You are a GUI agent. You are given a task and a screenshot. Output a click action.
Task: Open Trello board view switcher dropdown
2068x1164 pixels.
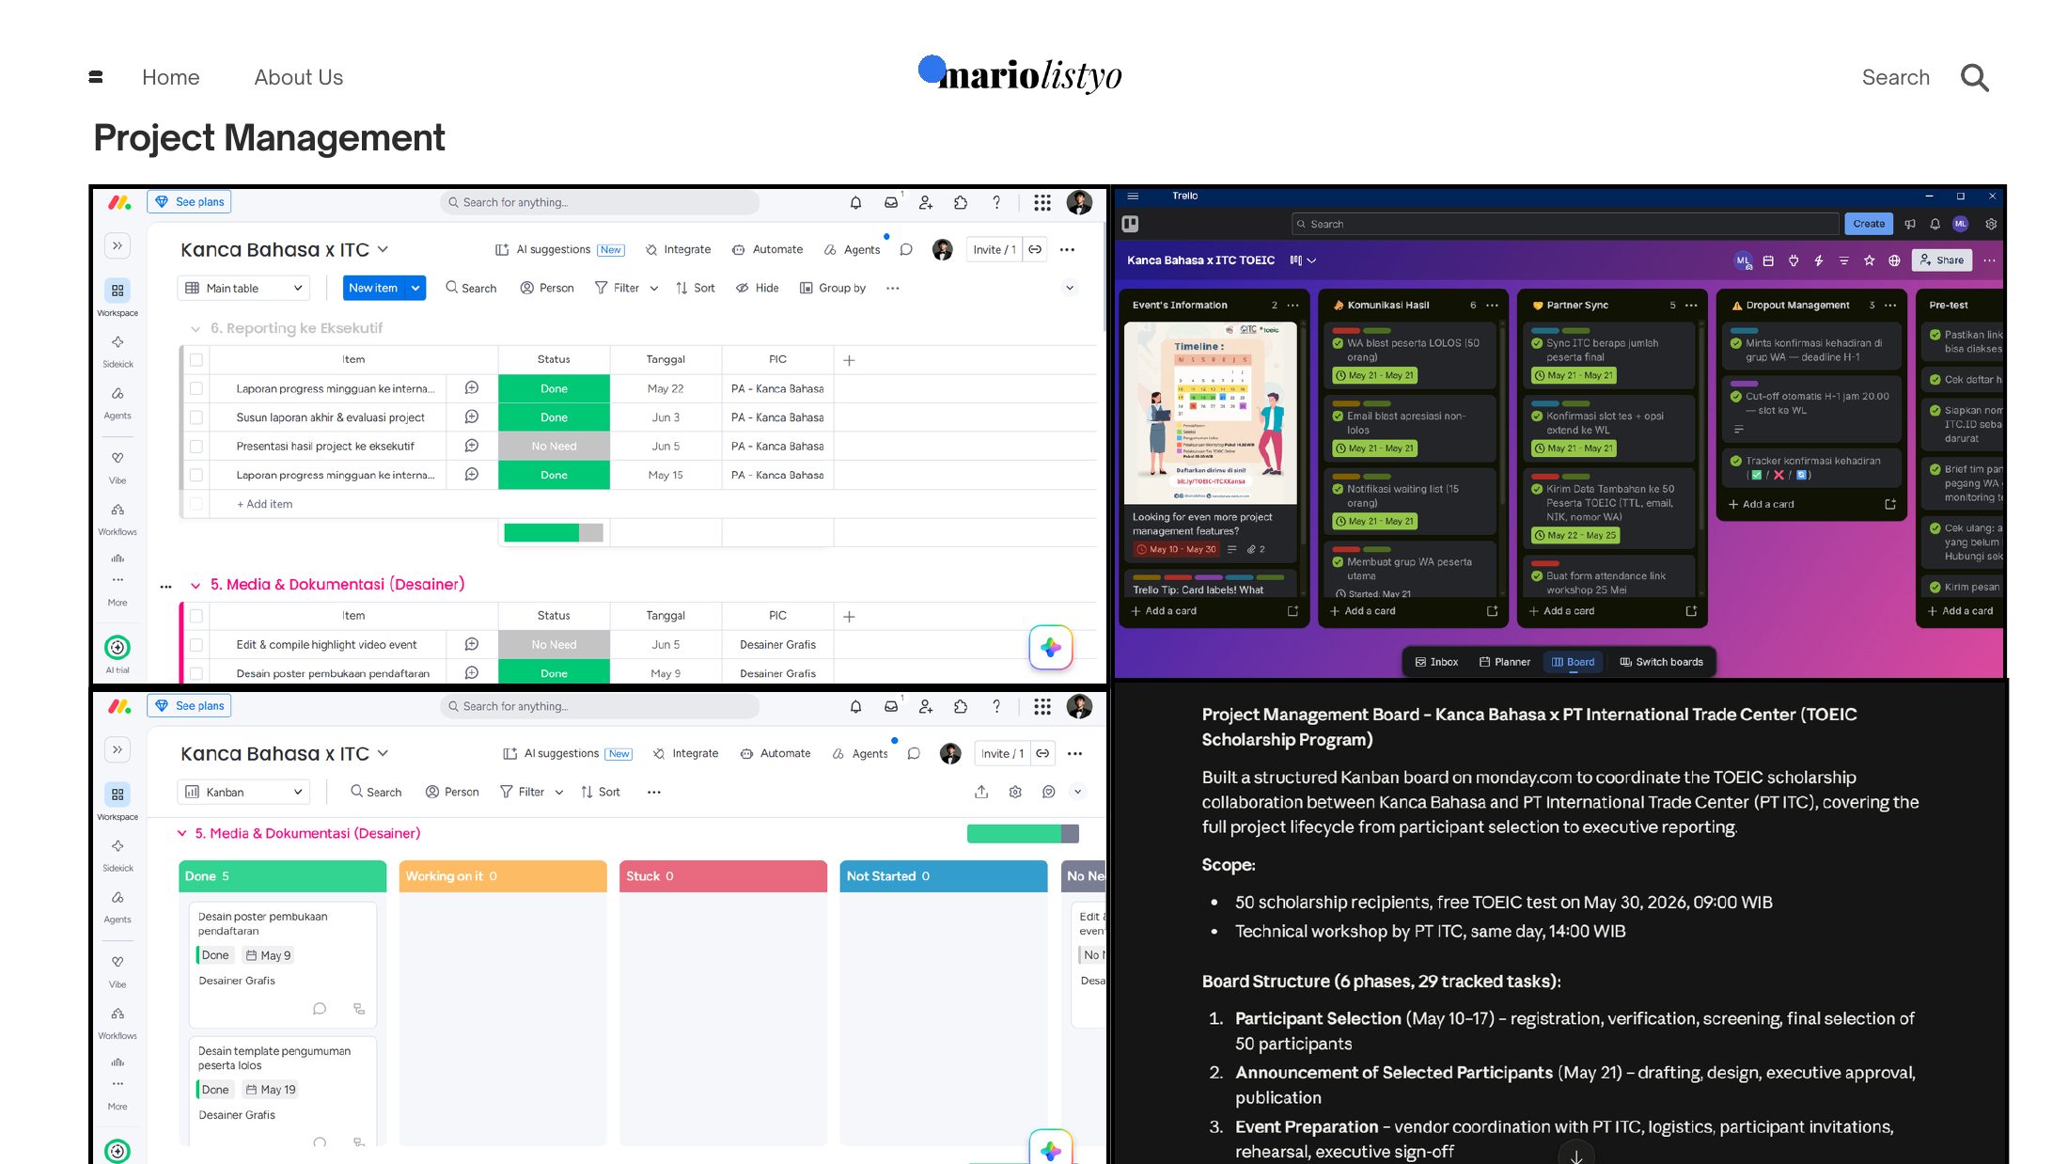1303,260
